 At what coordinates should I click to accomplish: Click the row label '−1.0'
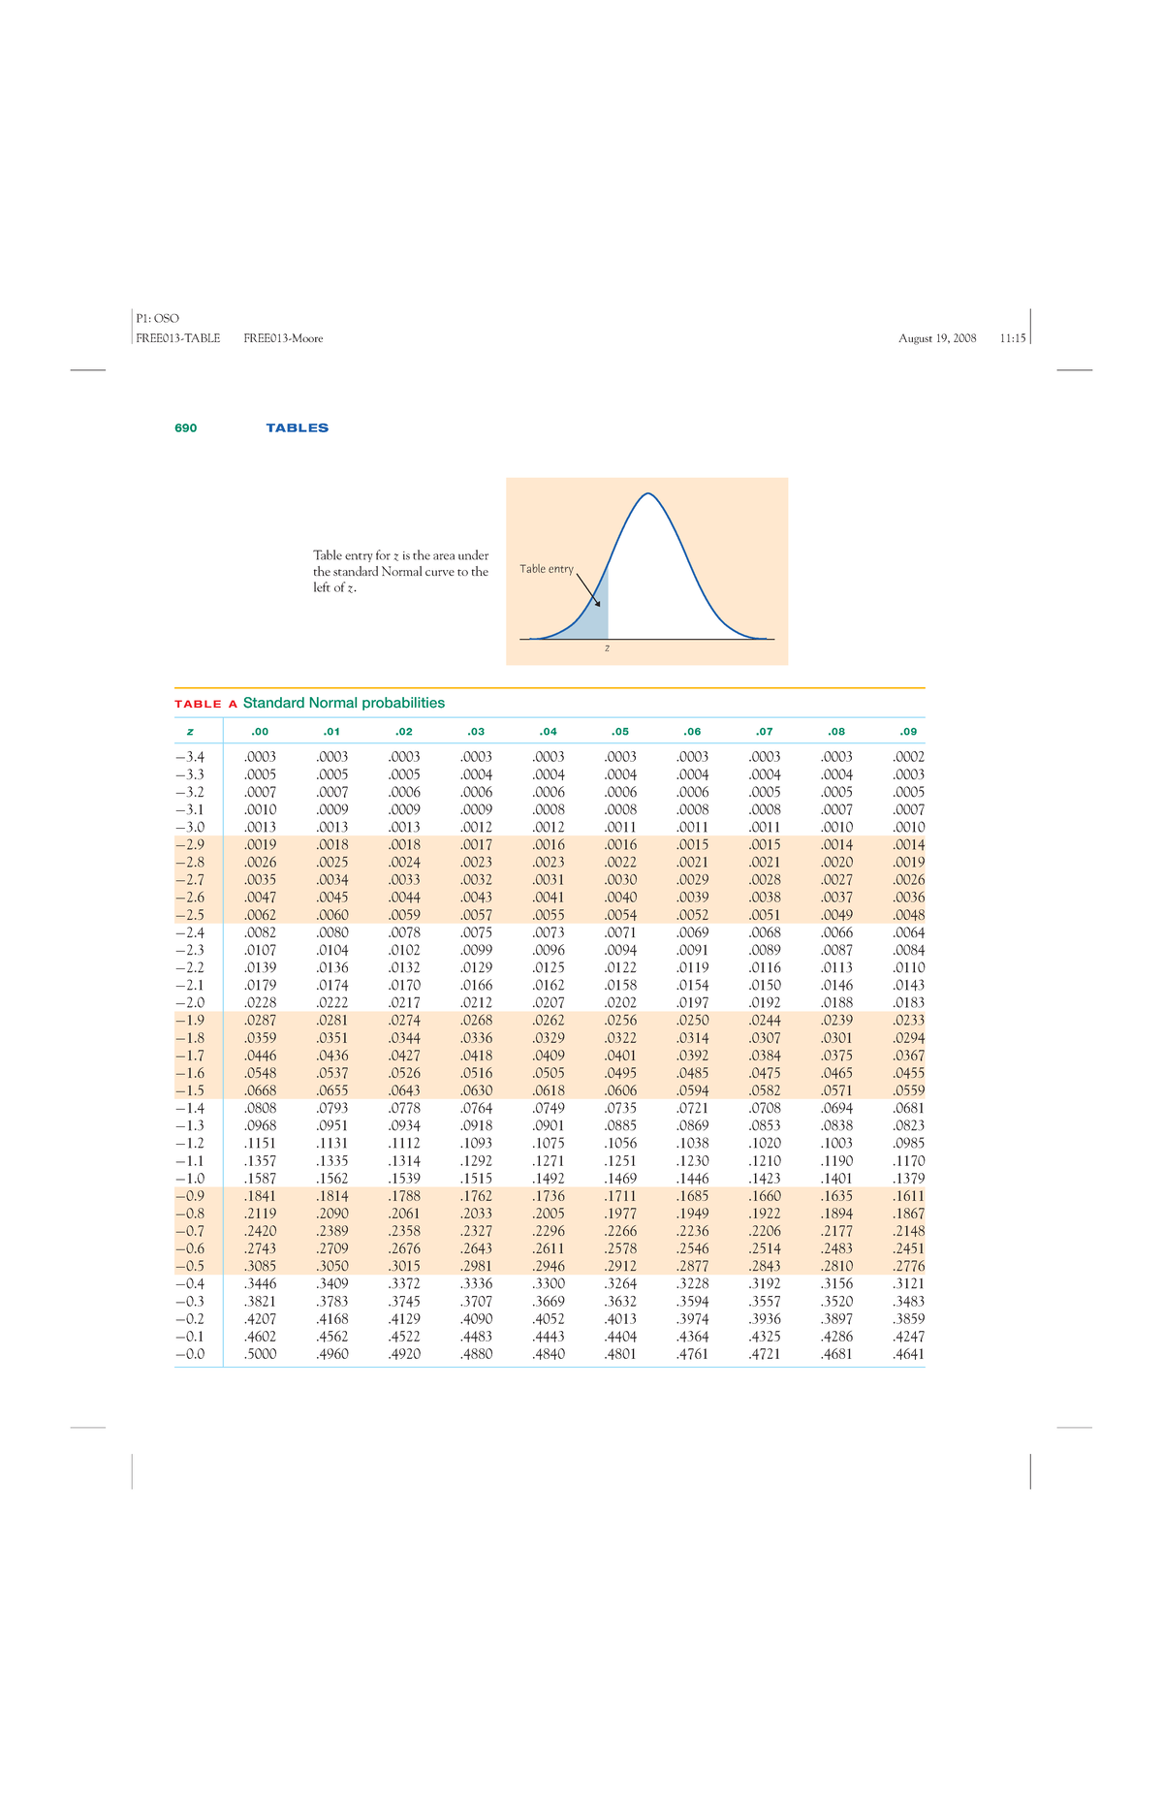click(x=190, y=1179)
